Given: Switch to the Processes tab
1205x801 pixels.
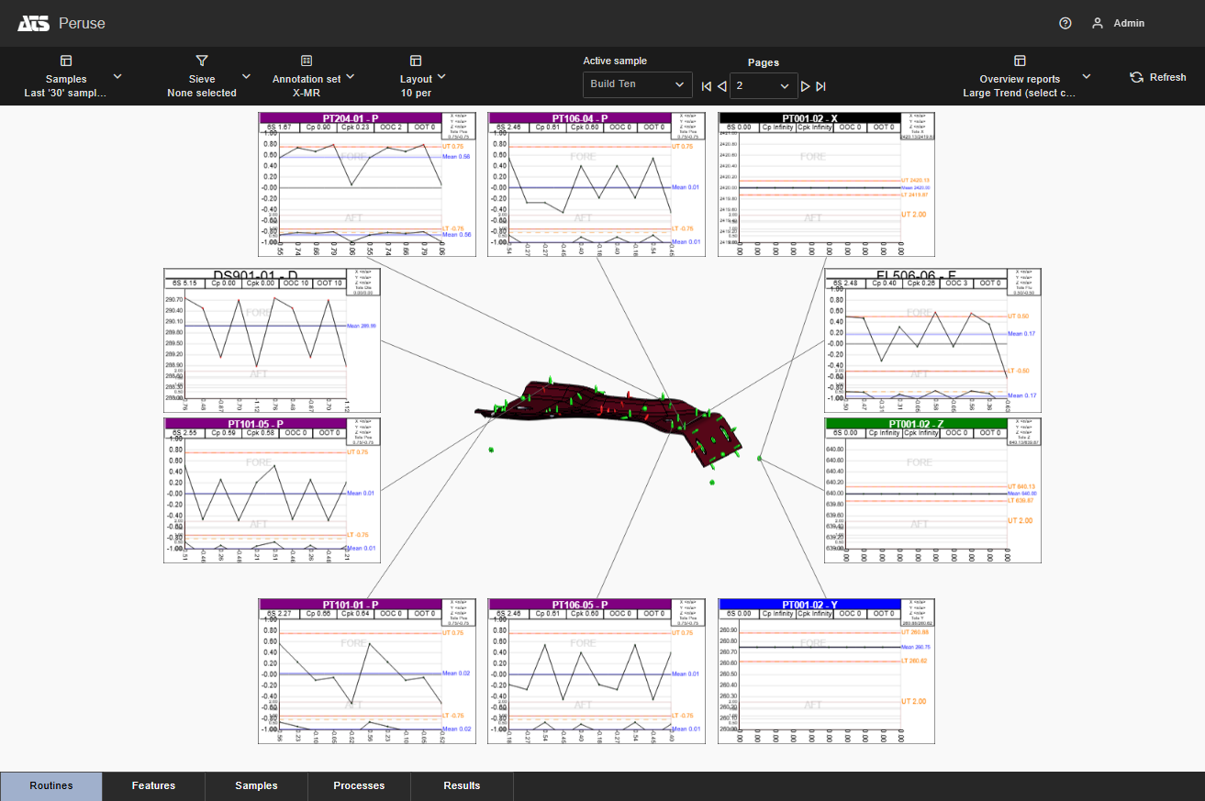Looking at the screenshot, I should [x=359, y=785].
